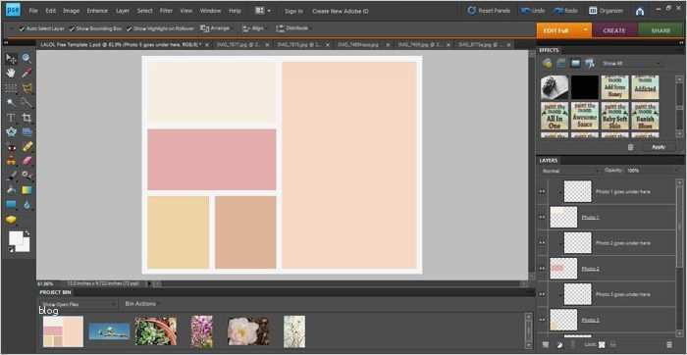Select the Quick Selection tool
The width and height of the screenshot is (687, 355).
click(x=26, y=103)
